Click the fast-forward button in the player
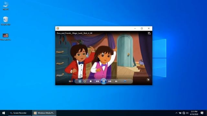This screenshot has width=207, height=116. (x=110, y=81)
